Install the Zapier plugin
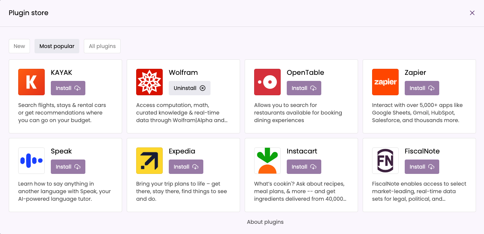Screen dimensions: 484x234 (422, 88)
